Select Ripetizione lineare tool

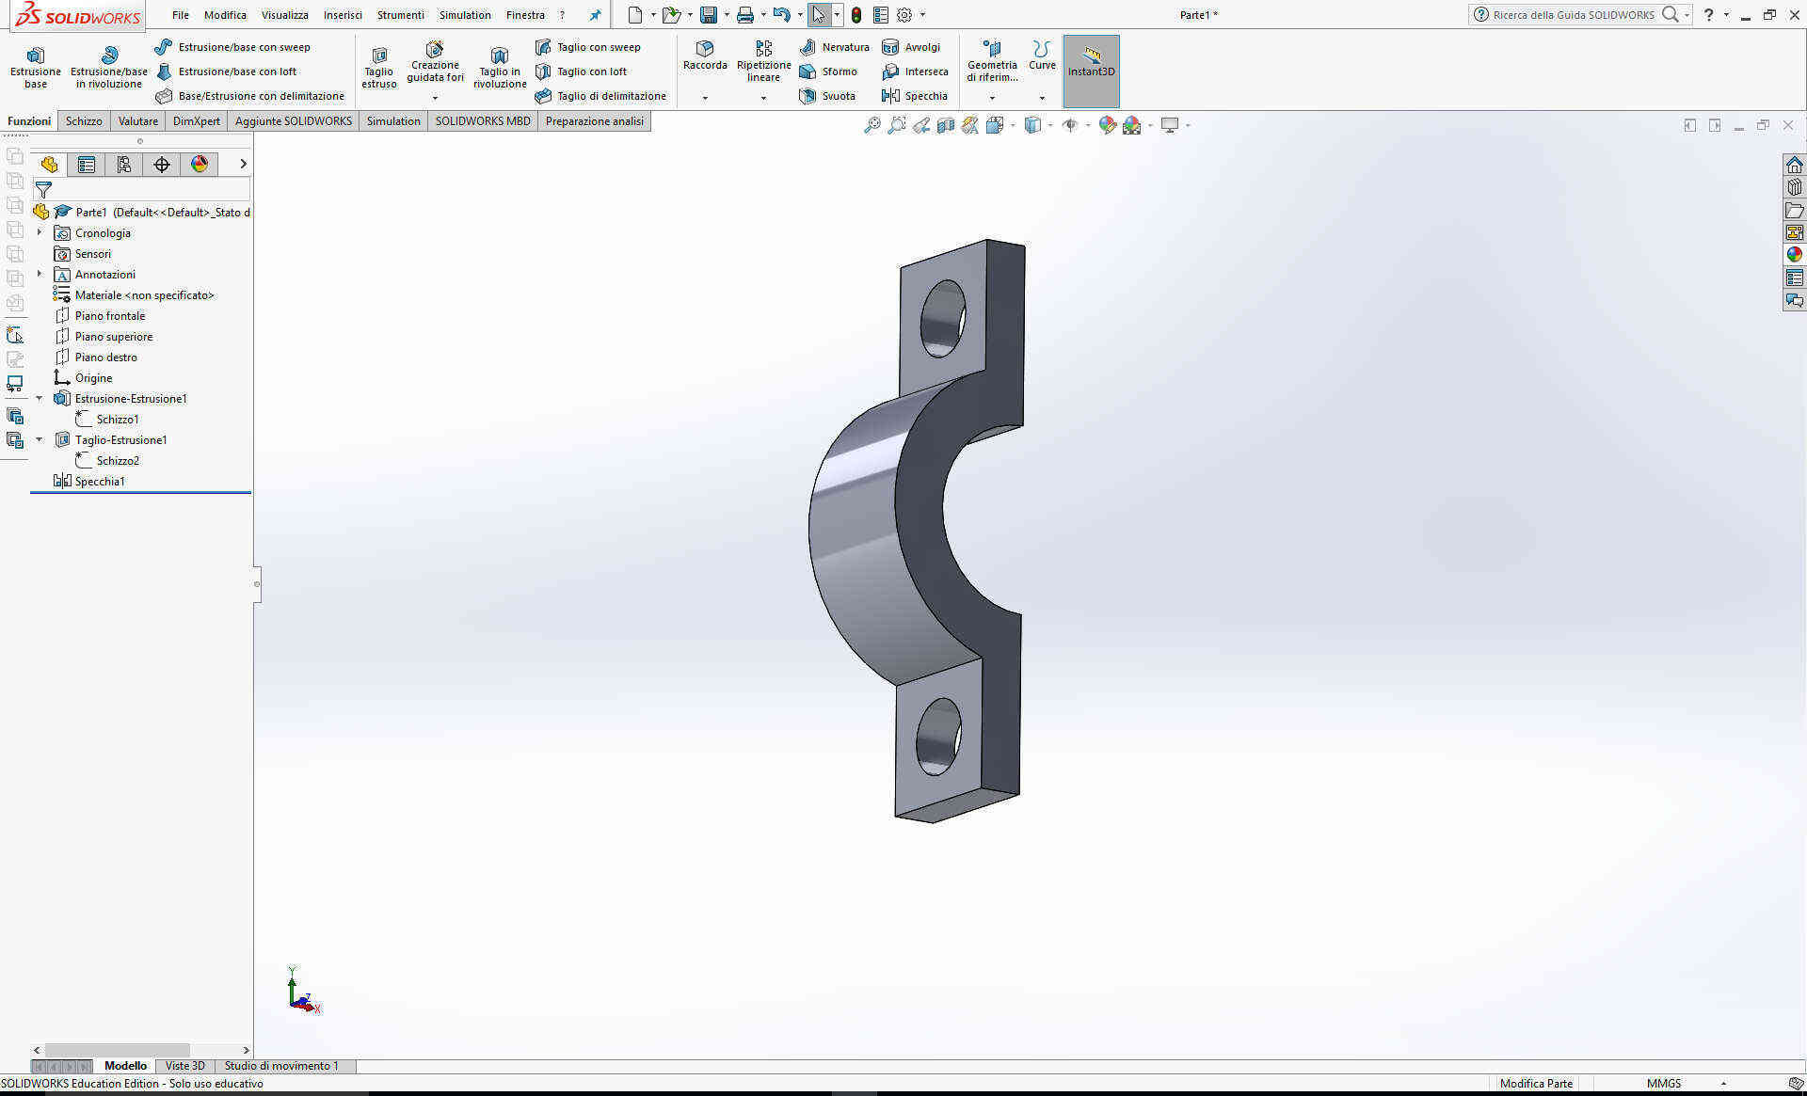[x=763, y=62]
